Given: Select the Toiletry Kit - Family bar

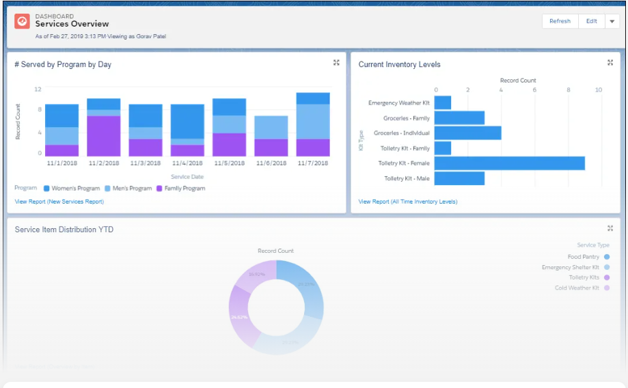Looking at the screenshot, I should (x=443, y=148).
